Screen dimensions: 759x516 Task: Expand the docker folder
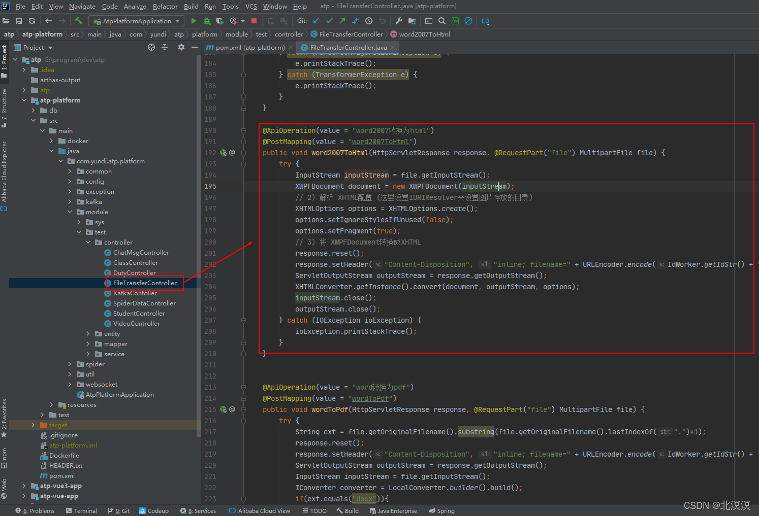pos(51,141)
